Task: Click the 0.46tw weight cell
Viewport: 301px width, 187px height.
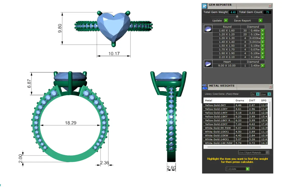Action: [255, 31]
